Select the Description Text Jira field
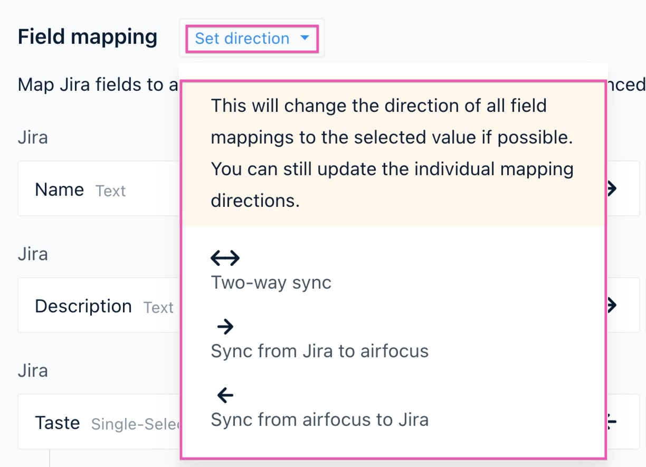This screenshot has height=467, width=646. (x=99, y=305)
